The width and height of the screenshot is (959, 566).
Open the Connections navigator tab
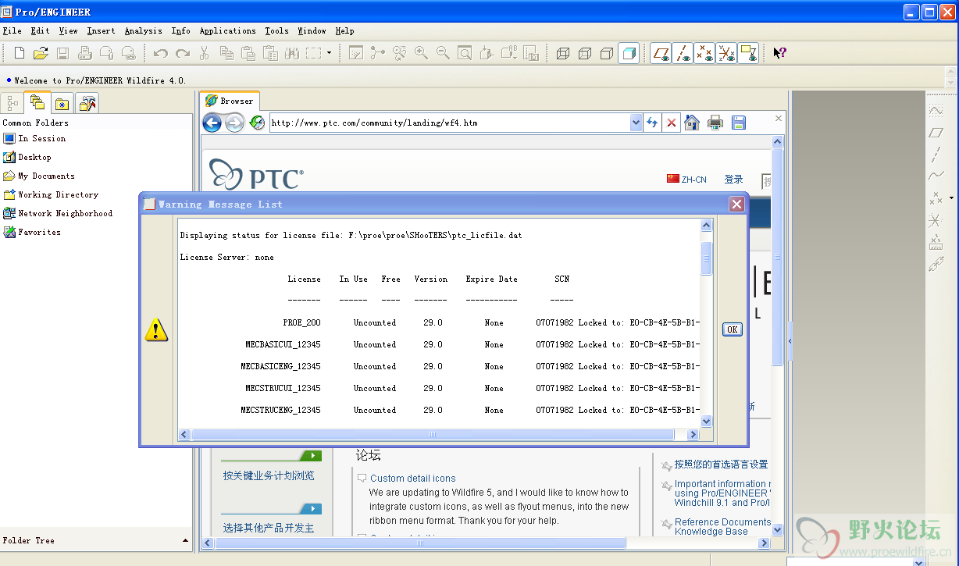tap(87, 103)
